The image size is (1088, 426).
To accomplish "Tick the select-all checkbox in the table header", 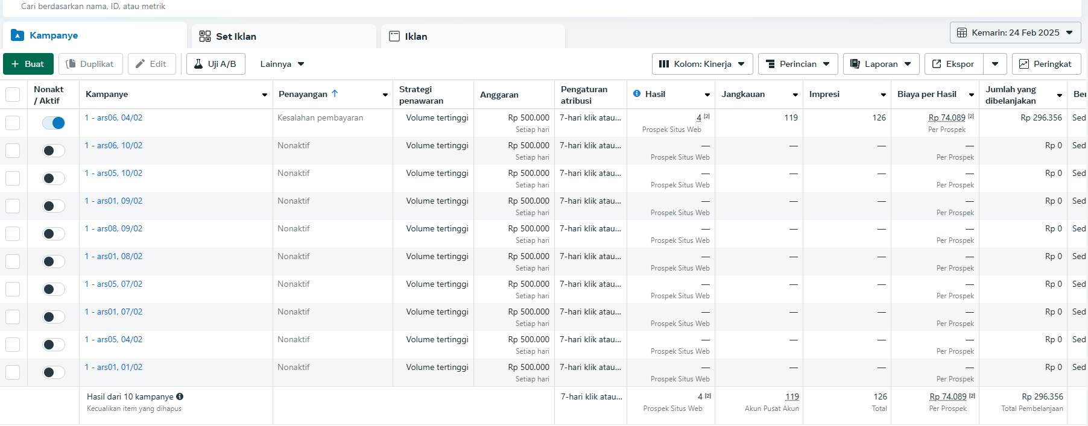I will [x=13, y=95].
